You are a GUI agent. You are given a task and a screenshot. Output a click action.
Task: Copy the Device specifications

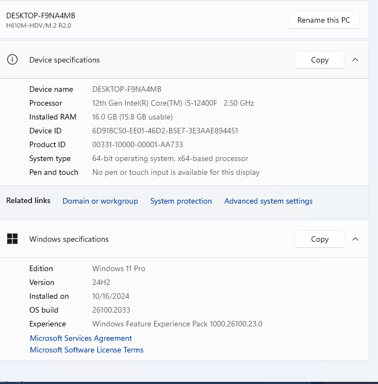319,60
